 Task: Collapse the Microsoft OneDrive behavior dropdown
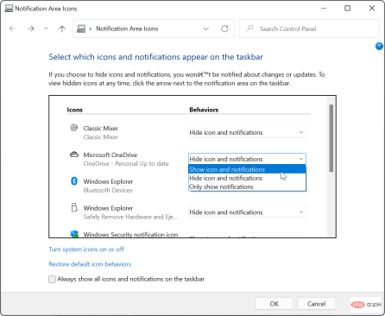[247, 159]
